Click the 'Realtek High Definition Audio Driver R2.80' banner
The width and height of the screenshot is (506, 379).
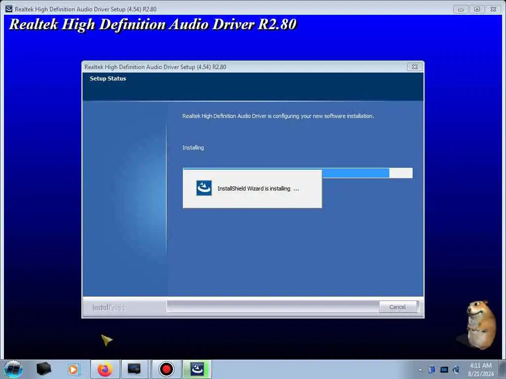coord(153,25)
